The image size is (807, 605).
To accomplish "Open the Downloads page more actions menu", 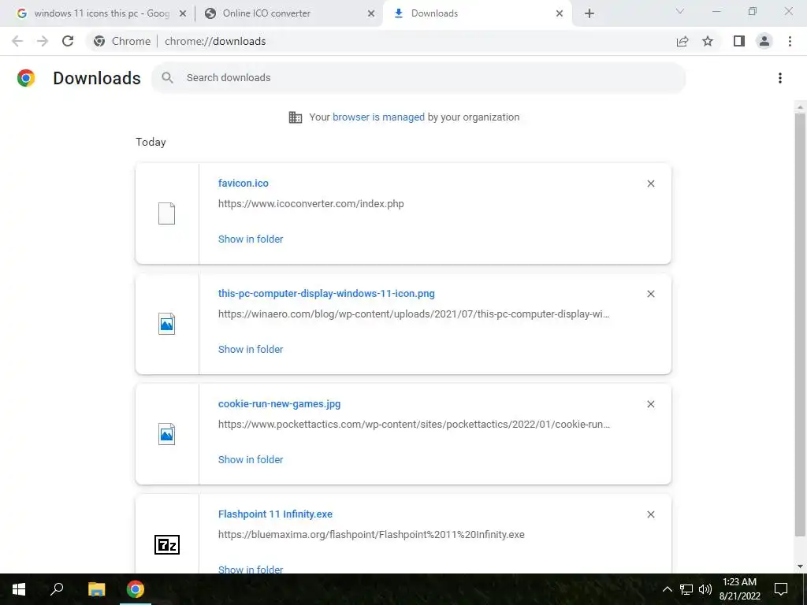I will tap(780, 78).
